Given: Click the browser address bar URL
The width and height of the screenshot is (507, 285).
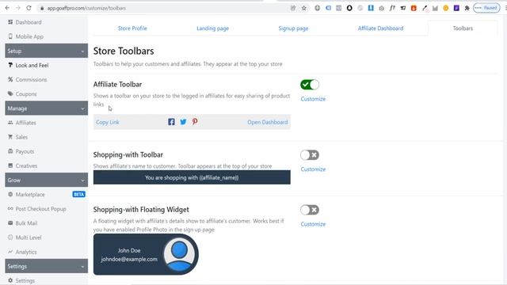Looking at the screenshot, I should tap(86, 8).
